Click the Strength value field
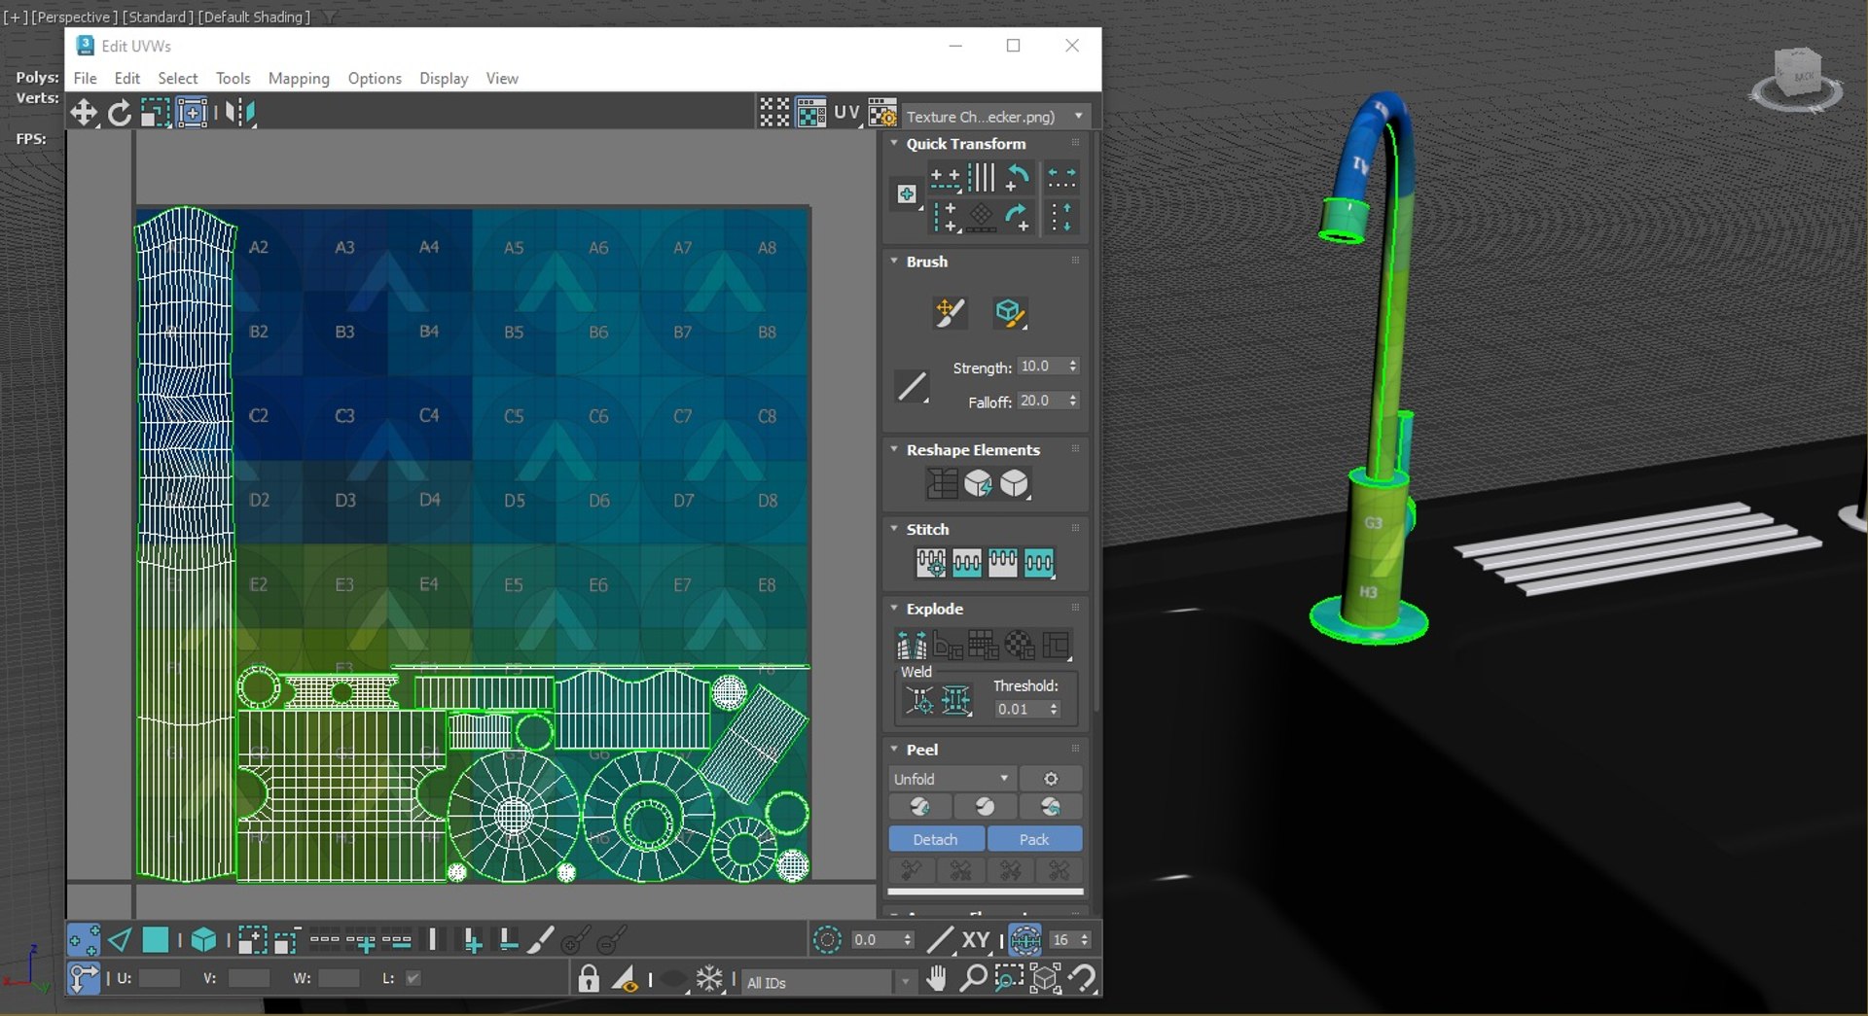 coord(1041,367)
